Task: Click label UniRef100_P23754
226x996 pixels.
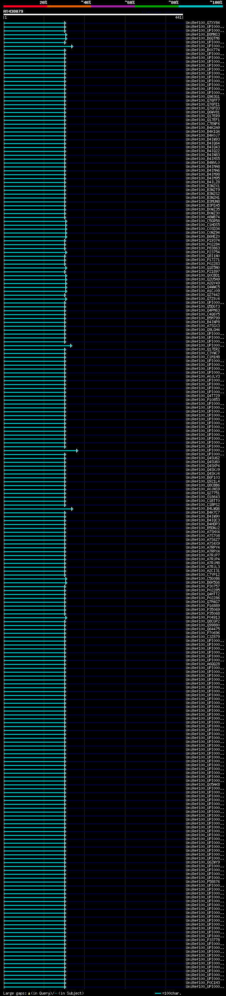Action: [x=203, y=252]
